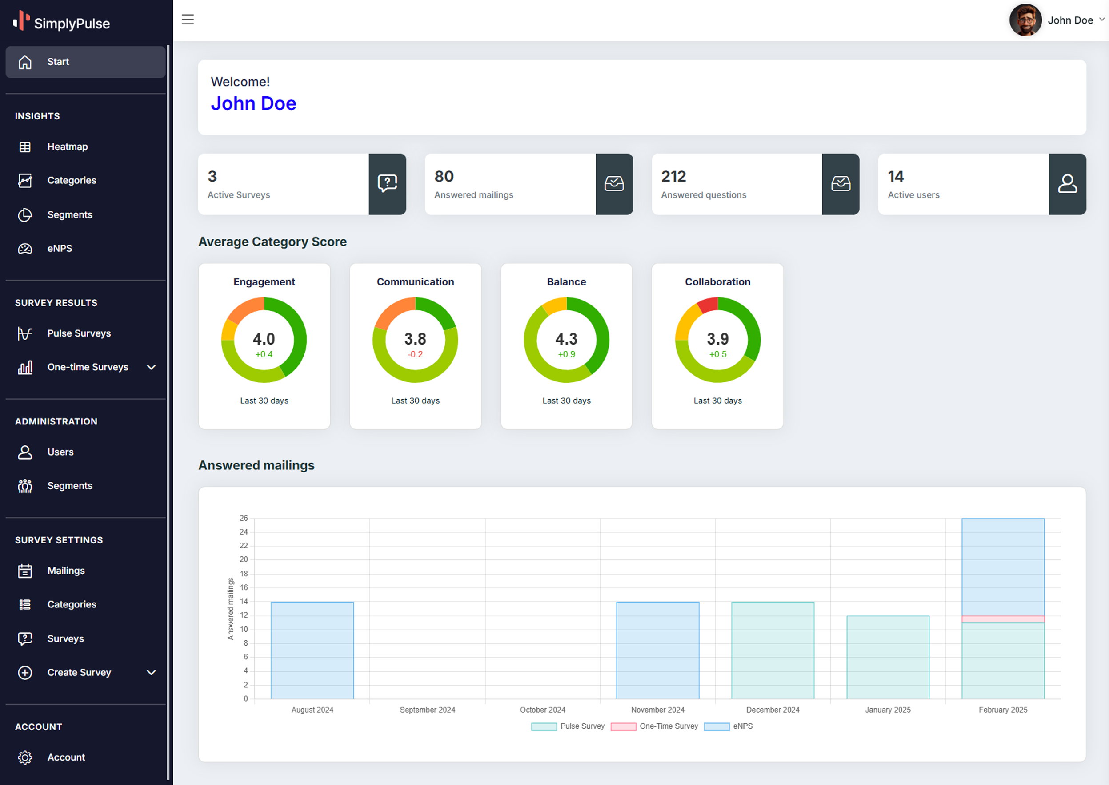Open Categories under Insights
1109x785 pixels.
pos(72,181)
